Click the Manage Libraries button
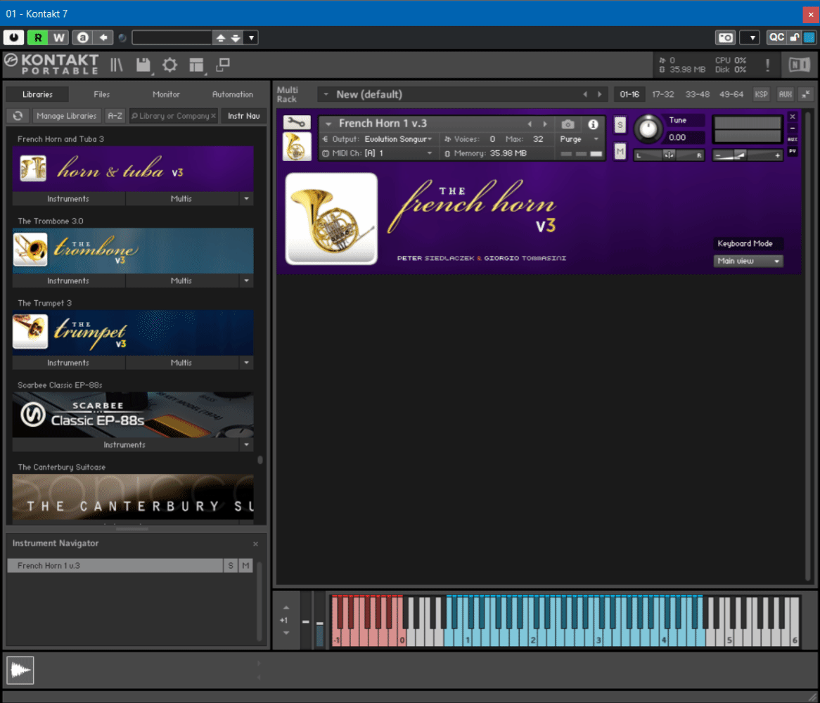820x703 pixels. point(66,115)
